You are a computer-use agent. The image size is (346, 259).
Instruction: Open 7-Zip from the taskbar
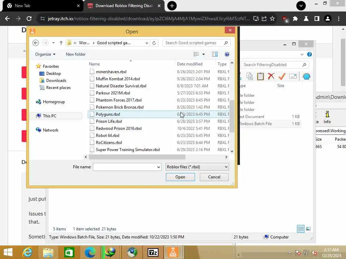pos(153,252)
